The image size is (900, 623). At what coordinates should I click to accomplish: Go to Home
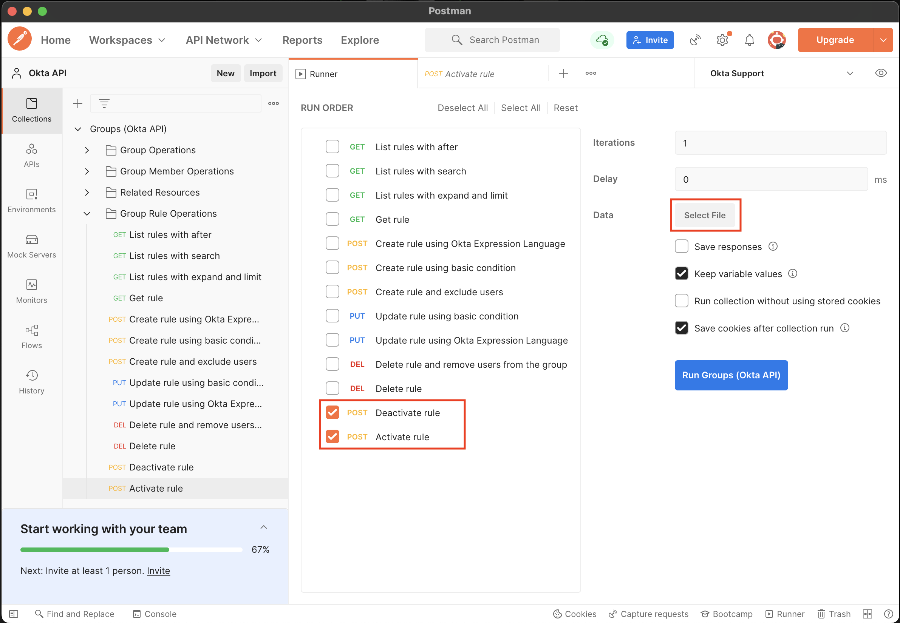56,40
